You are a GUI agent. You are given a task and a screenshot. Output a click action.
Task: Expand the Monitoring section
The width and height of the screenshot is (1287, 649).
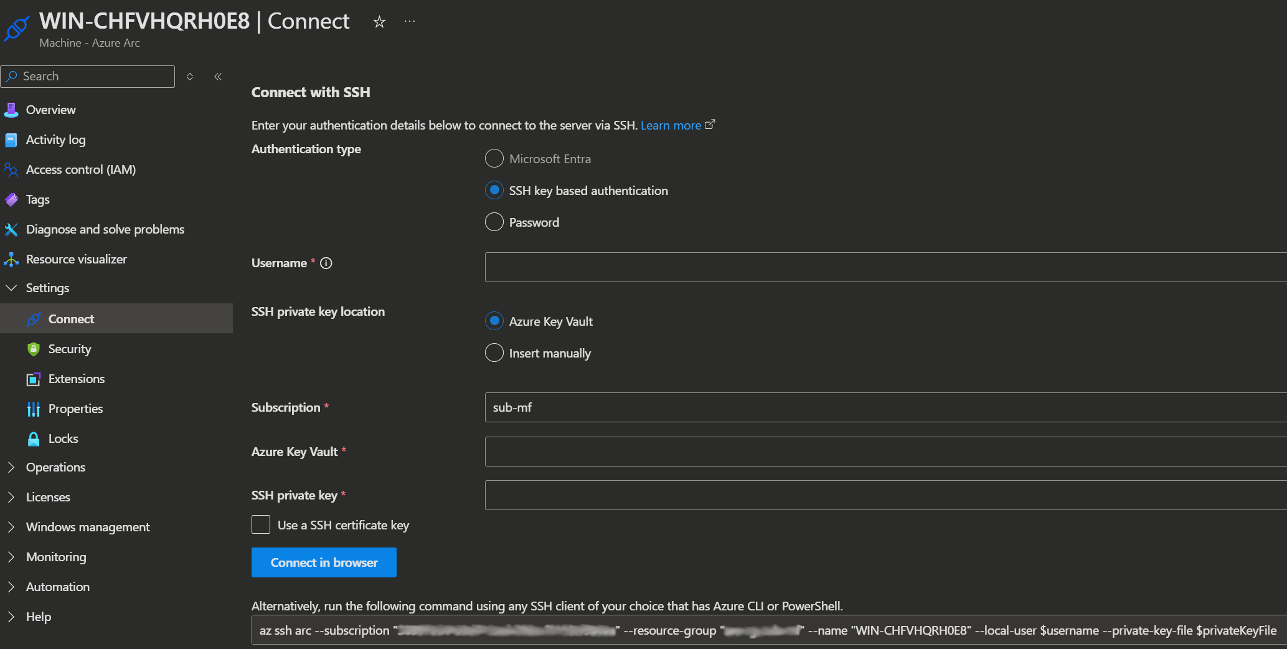11,557
